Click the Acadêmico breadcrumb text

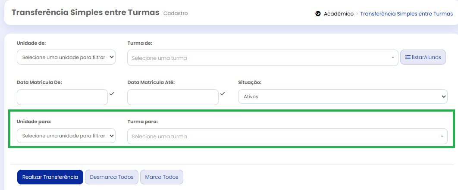tap(339, 14)
